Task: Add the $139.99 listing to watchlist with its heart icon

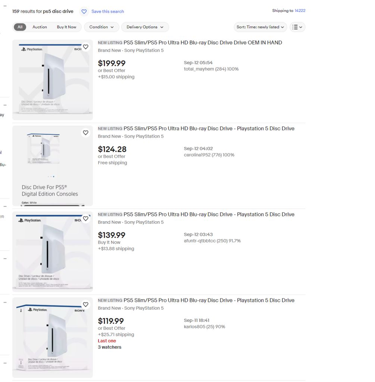Action: [x=85, y=219]
